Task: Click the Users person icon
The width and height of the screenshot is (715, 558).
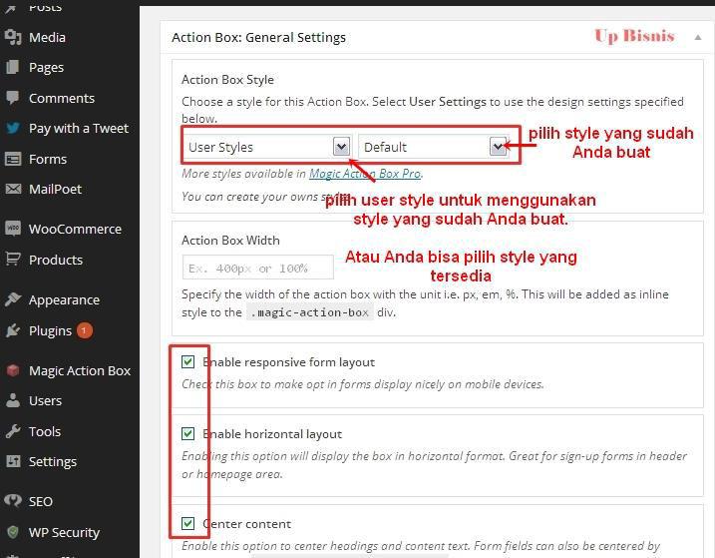Action: coord(13,400)
